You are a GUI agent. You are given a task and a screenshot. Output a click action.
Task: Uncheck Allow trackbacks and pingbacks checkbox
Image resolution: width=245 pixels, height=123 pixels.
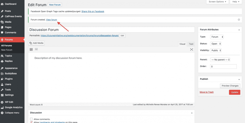(x=32, y=122)
